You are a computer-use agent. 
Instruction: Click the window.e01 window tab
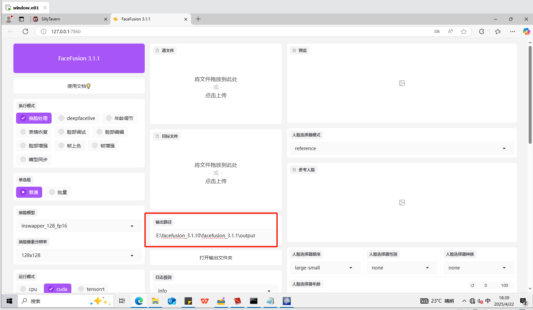[x=26, y=7]
